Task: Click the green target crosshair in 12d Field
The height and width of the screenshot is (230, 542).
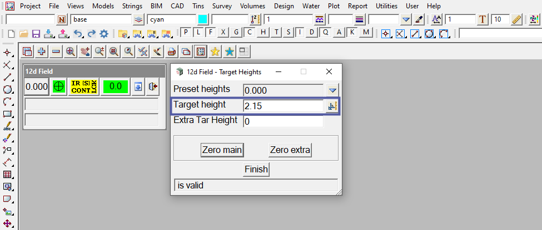Action: click(x=58, y=87)
